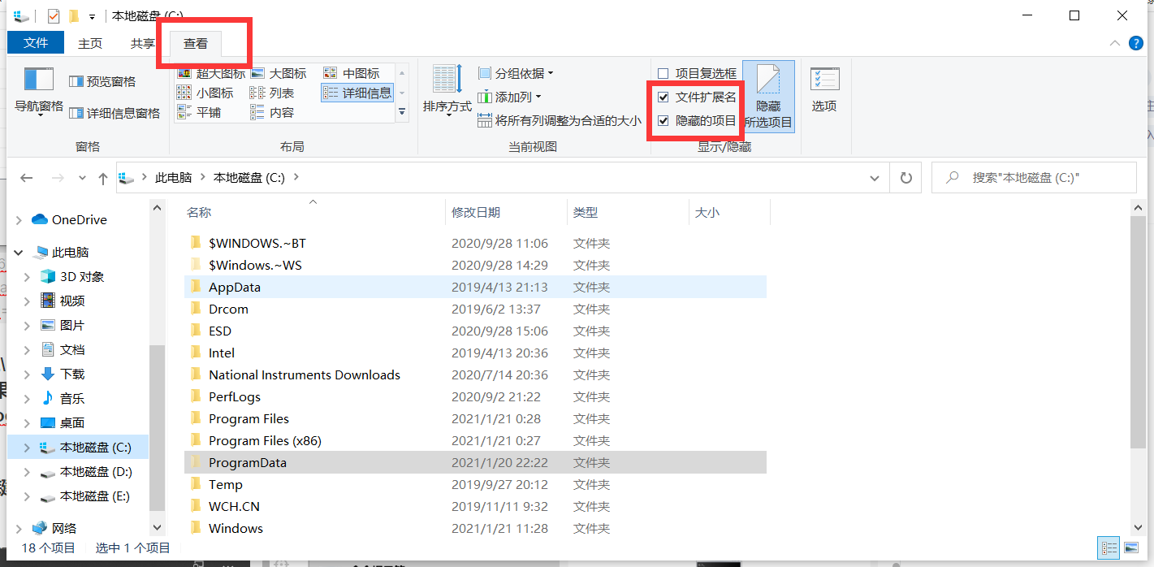Click the search 本地磁盘 (C:) input box
The image size is (1154, 567).
tap(1034, 178)
